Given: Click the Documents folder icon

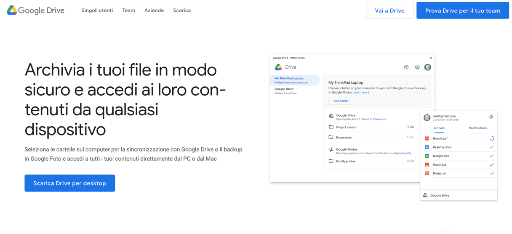Looking at the screenshot, I should tap(331, 137).
